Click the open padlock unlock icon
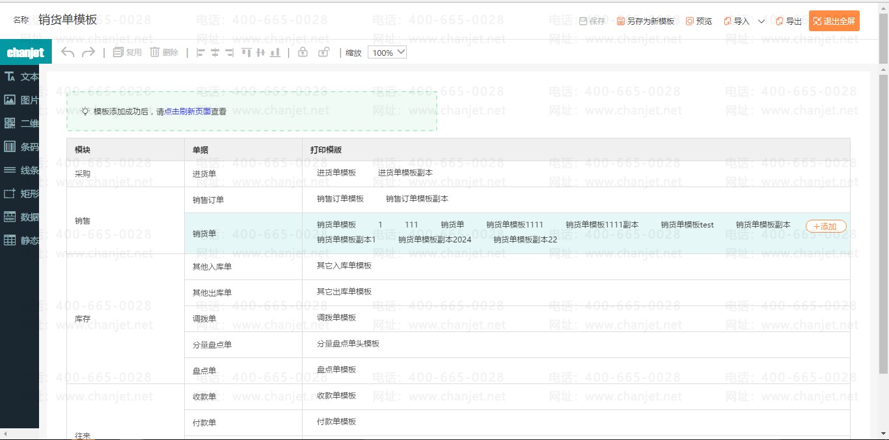 [x=323, y=53]
